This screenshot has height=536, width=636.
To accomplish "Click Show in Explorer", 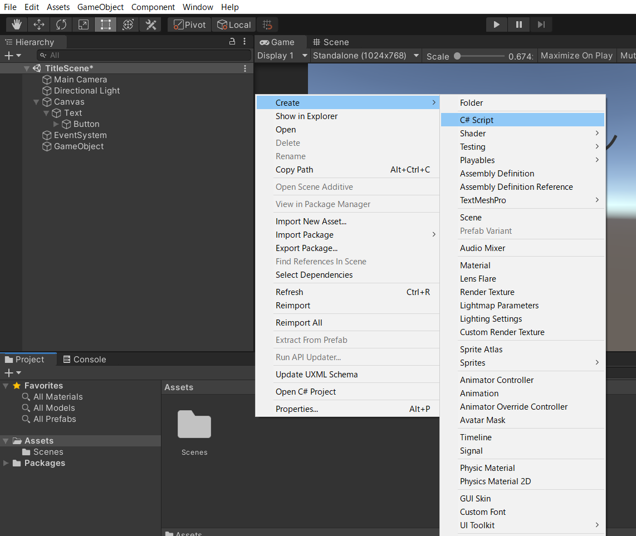I will [348, 116].
